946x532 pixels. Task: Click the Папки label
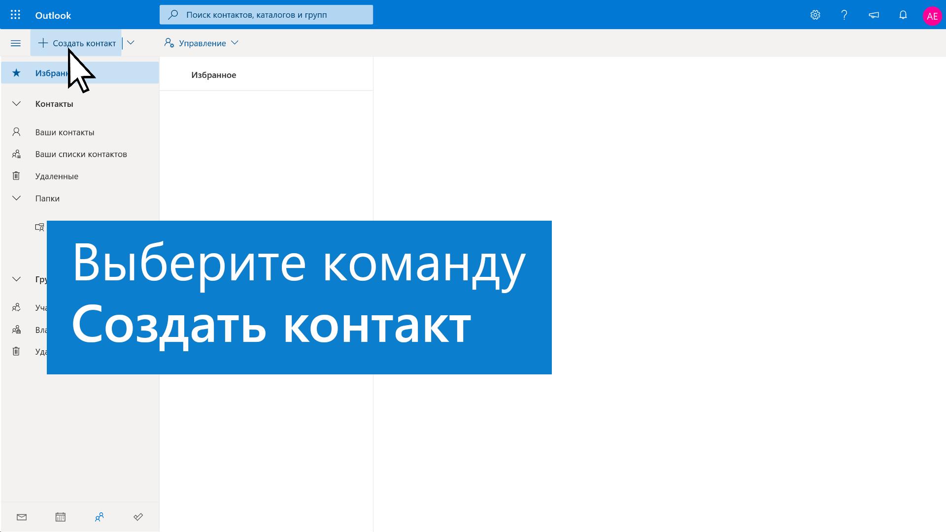[47, 199]
